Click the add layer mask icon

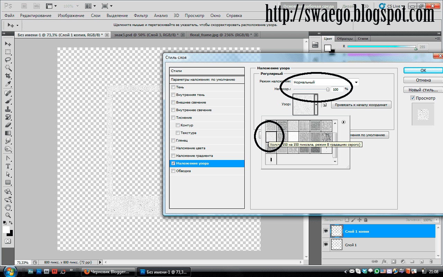tap(394, 261)
